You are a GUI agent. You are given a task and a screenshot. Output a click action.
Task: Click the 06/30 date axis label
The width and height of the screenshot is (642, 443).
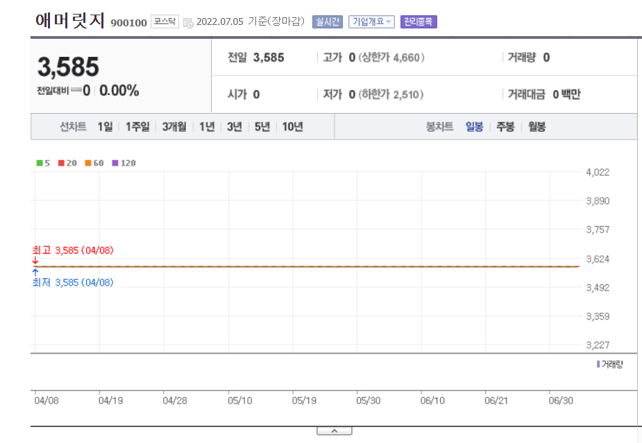pos(561,401)
